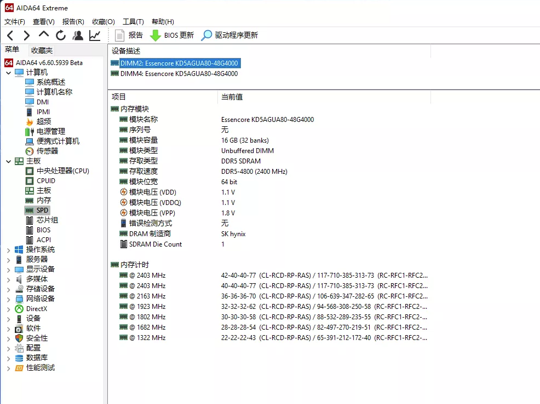This screenshot has width=540, height=404.
Task: Click the 便携式计算机 laptop icon
Action: tap(30, 141)
